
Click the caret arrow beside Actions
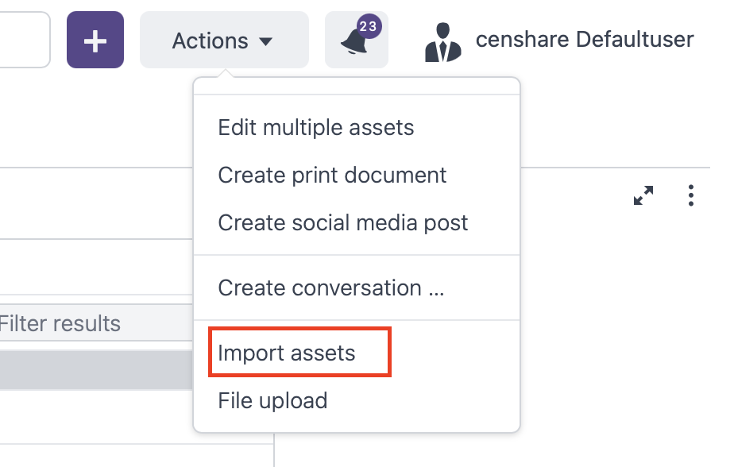[x=266, y=41]
